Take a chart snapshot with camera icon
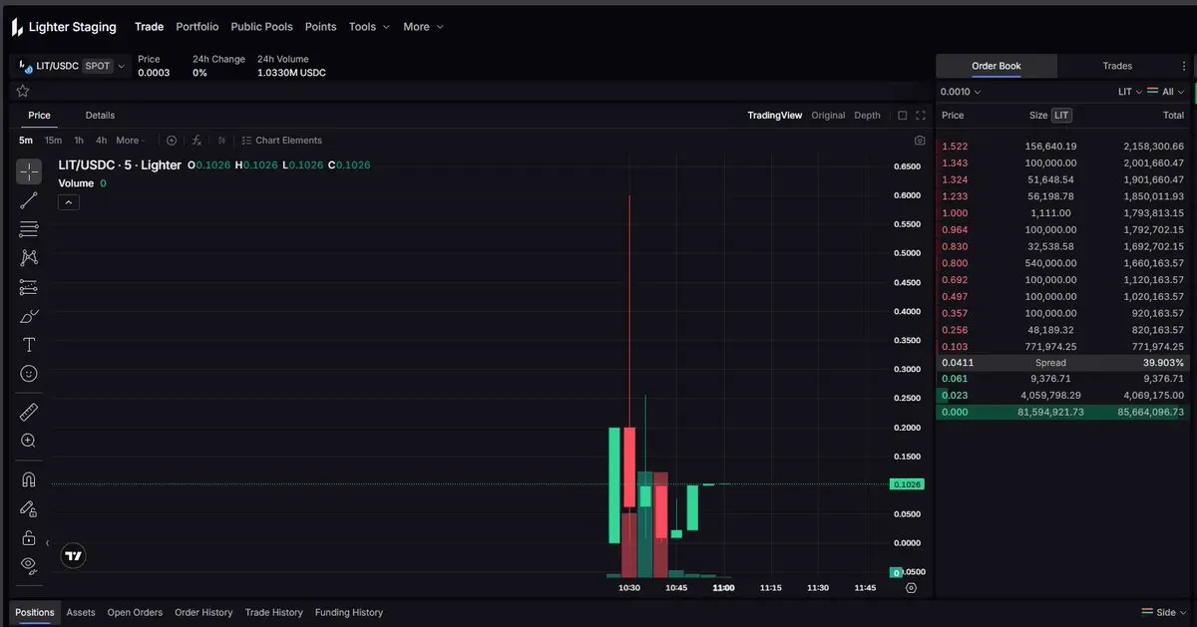 920,141
